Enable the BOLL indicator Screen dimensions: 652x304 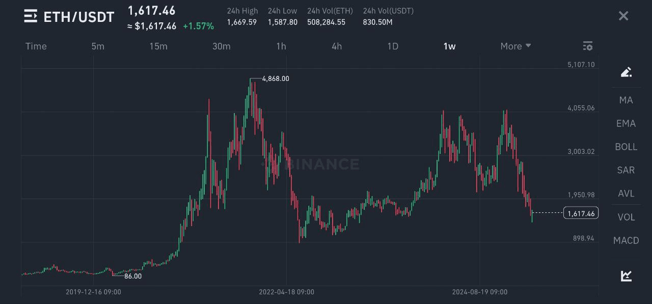pyautogui.click(x=626, y=147)
